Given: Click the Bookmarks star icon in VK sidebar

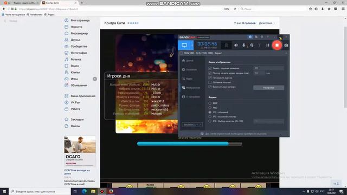Looking at the screenshot, I should [66, 119].
